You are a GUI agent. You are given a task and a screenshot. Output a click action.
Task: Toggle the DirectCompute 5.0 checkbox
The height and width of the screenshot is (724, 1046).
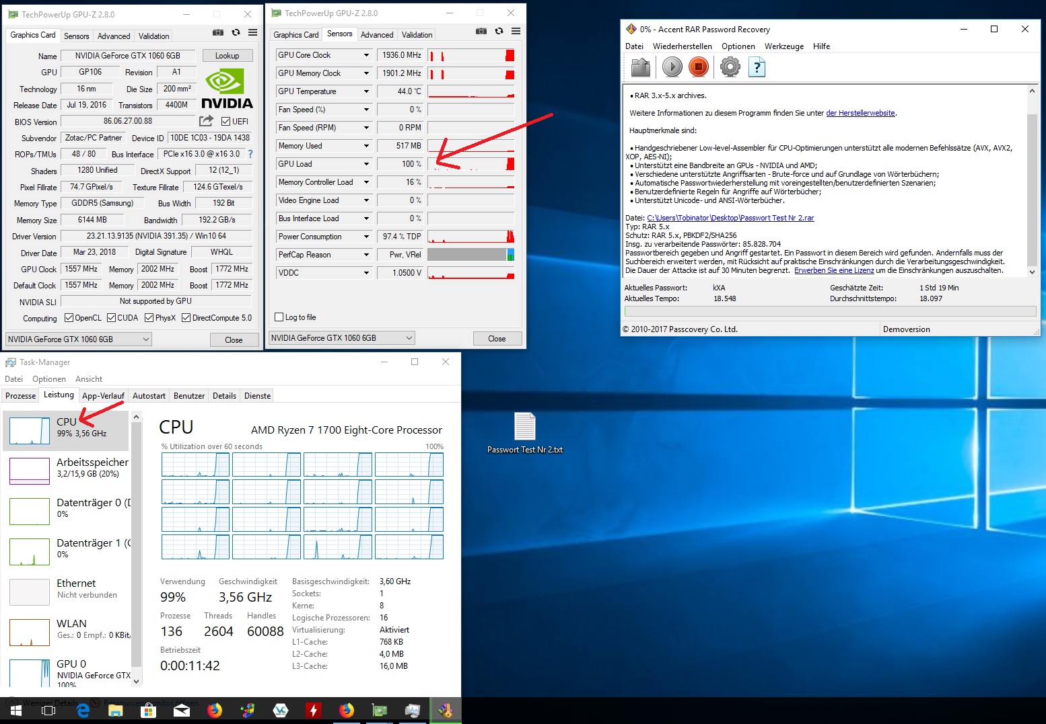[x=186, y=318]
